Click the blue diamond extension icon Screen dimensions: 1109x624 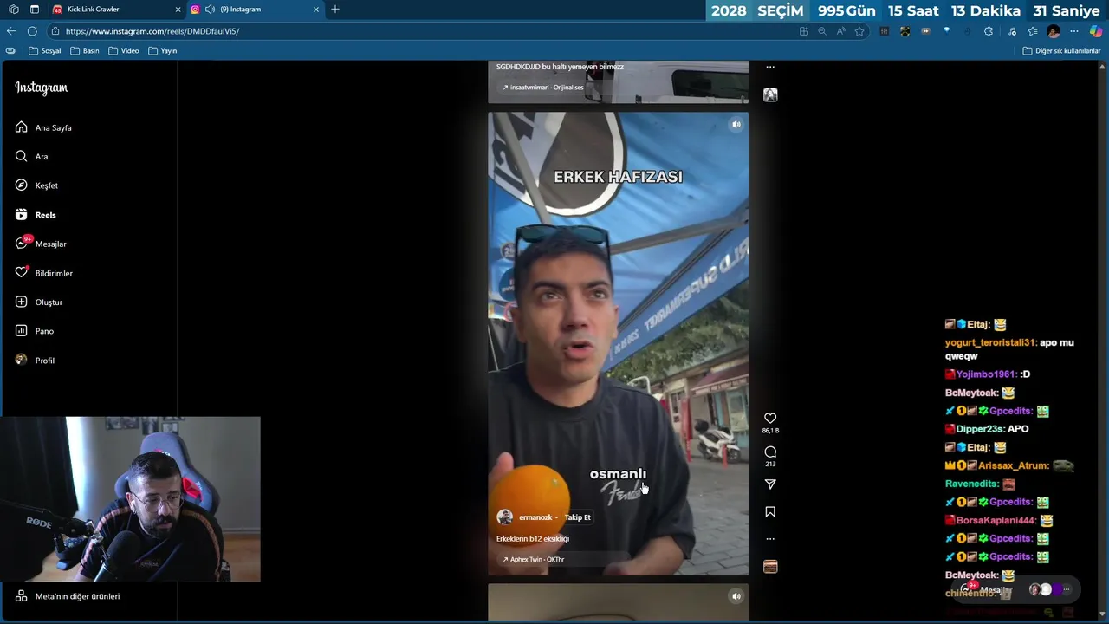(x=946, y=30)
